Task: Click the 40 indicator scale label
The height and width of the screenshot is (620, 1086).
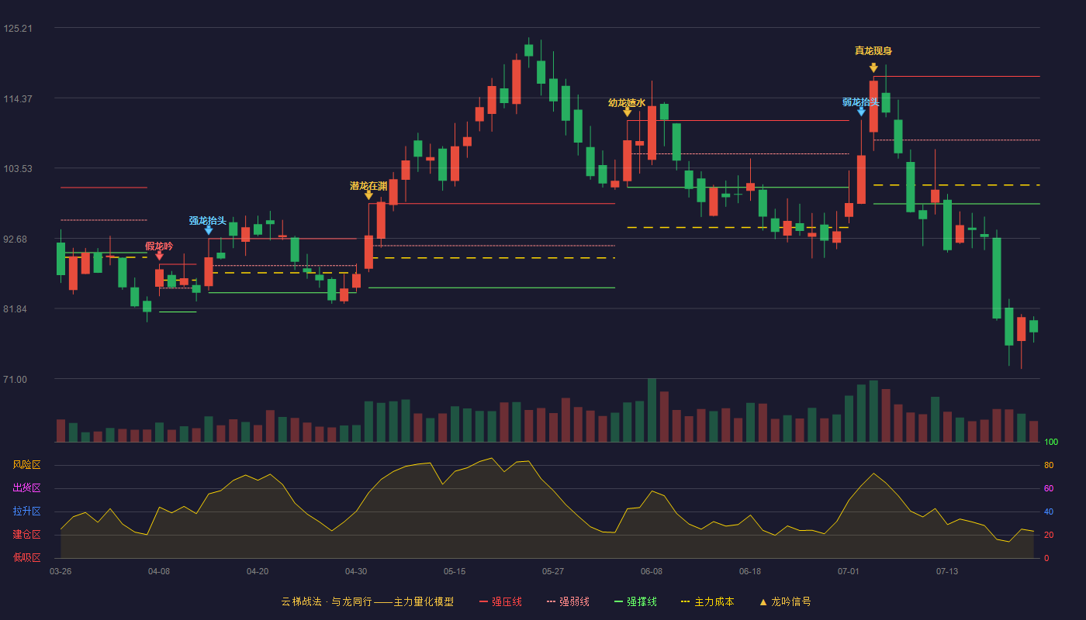Action: pos(1049,511)
